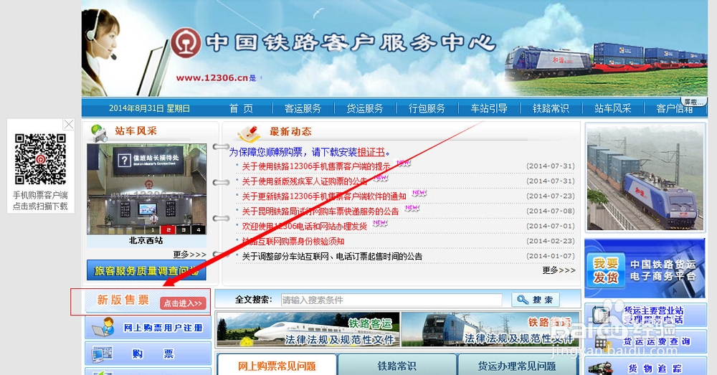The height and width of the screenshot is (375, 717).
Task: Close the QR code floating panel
Action: [x=69, y=124]
